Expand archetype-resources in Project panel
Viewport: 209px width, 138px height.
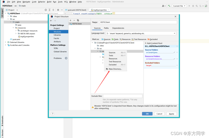pyautogui.click(x=16, y=31)
